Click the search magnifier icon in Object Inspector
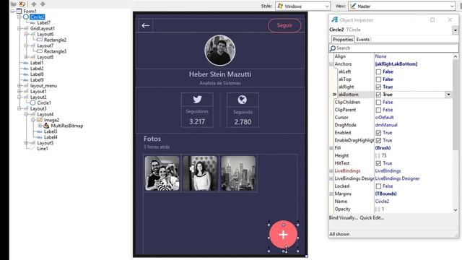This screenshot has height=260, width=462. click(333, 48)
